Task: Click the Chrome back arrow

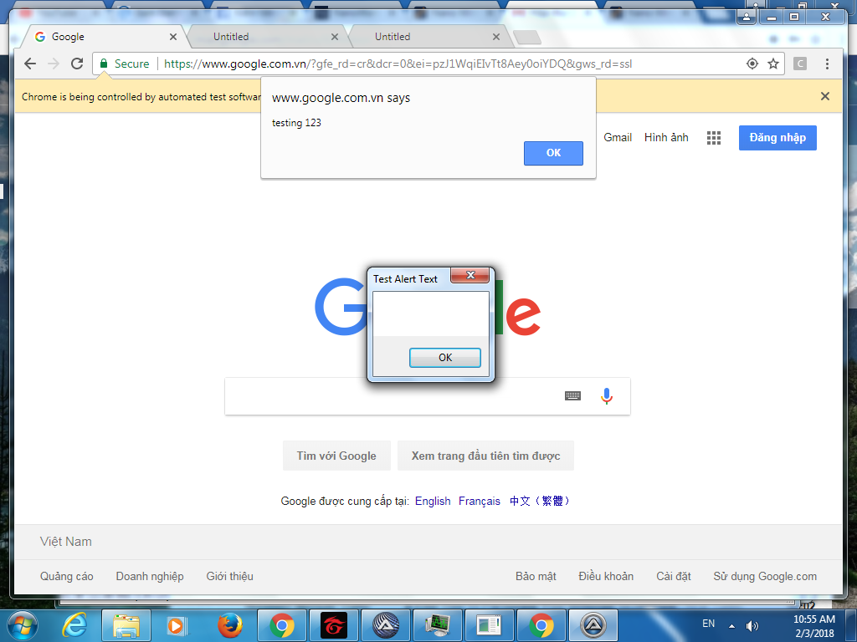Action: [x=30, y=64]
